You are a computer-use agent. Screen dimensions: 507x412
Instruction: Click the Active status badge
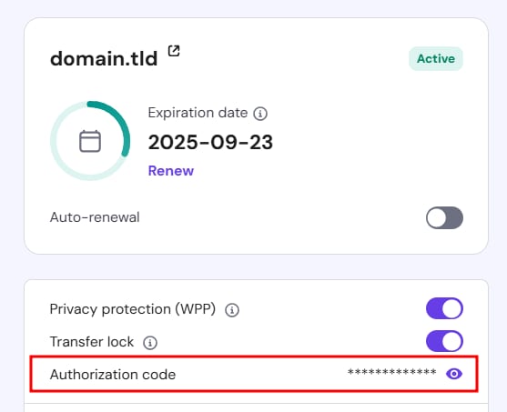point(436,59)
